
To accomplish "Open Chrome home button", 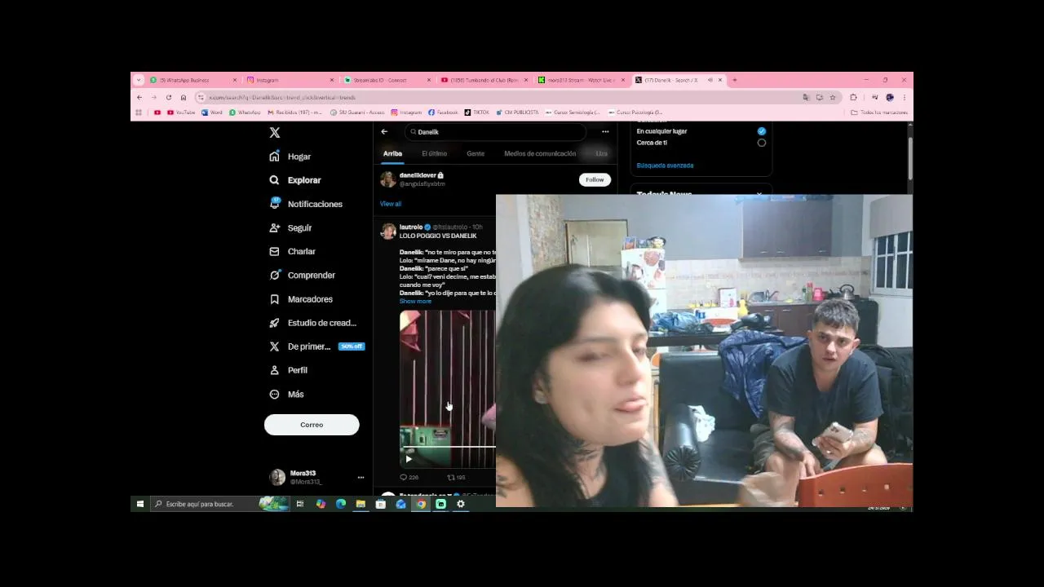I will [x=184, y=97].
